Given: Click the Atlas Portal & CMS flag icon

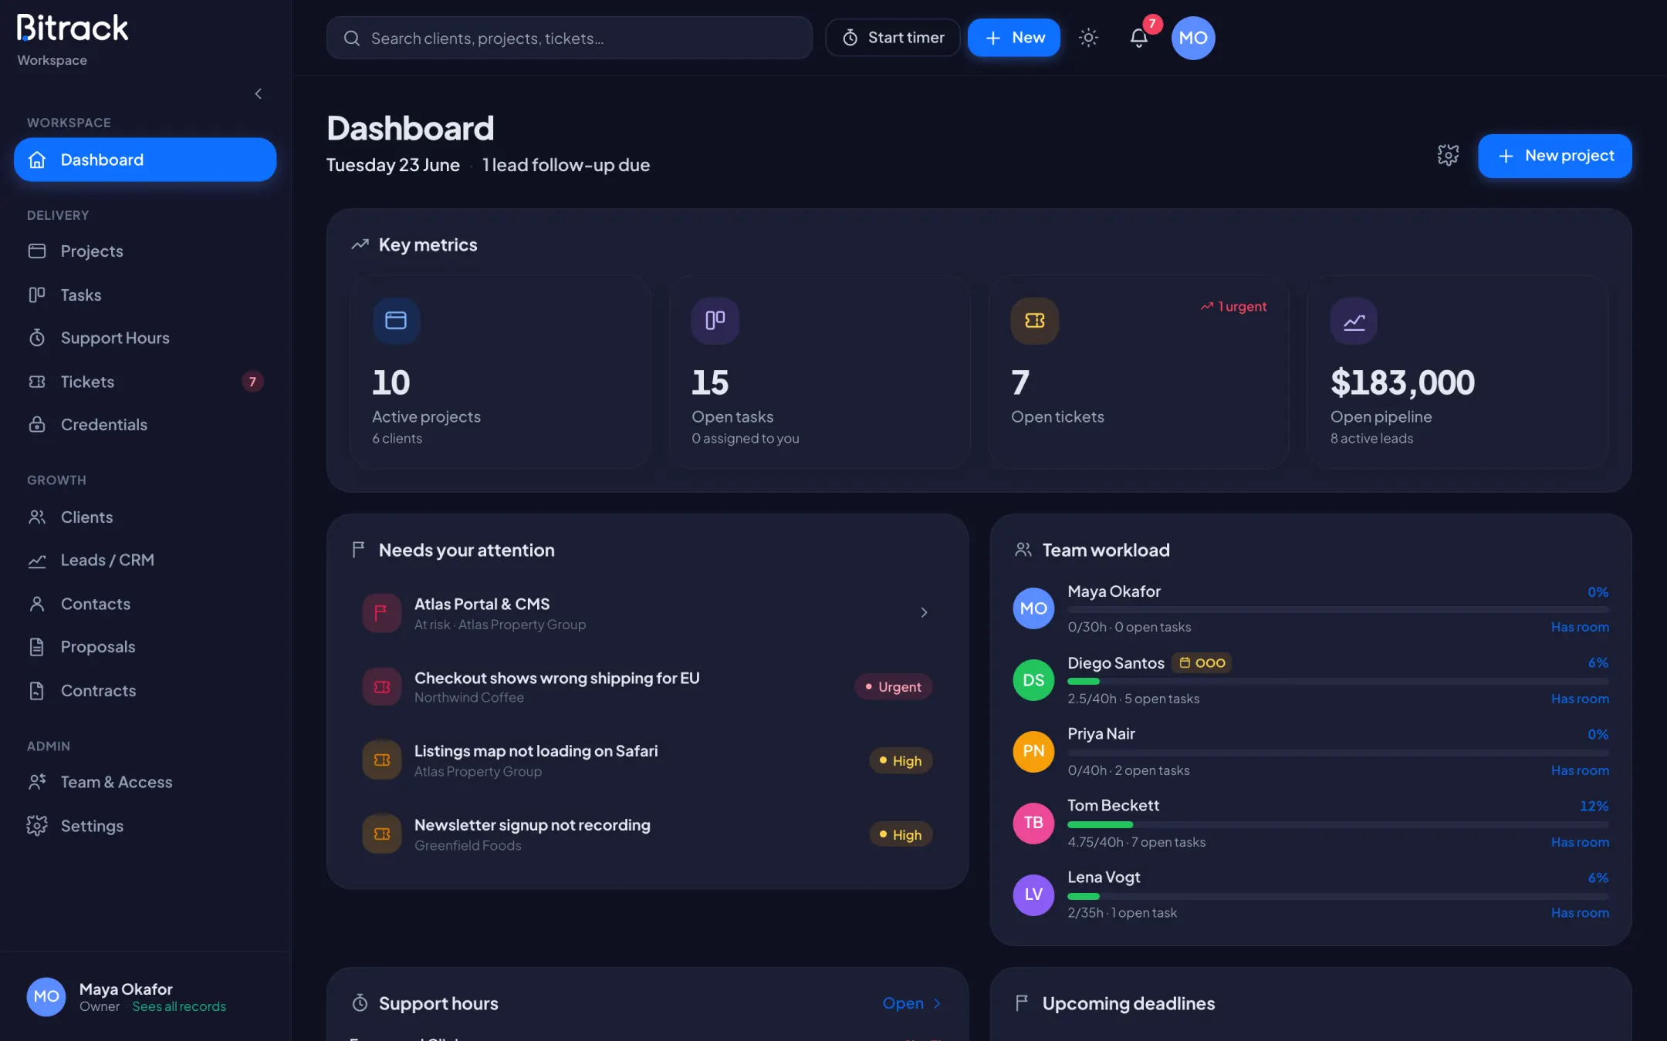Looking at the screenshot, I should (x=381, y=613).
